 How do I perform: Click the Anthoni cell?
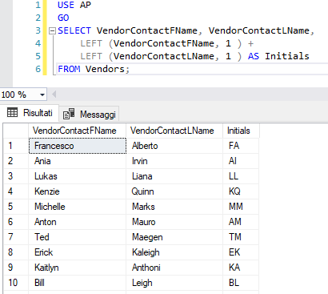174,268
